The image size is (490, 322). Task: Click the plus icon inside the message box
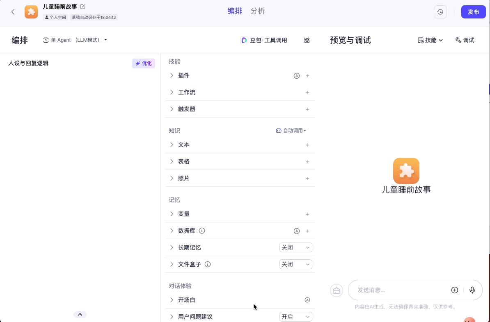[x=454, y=290]
